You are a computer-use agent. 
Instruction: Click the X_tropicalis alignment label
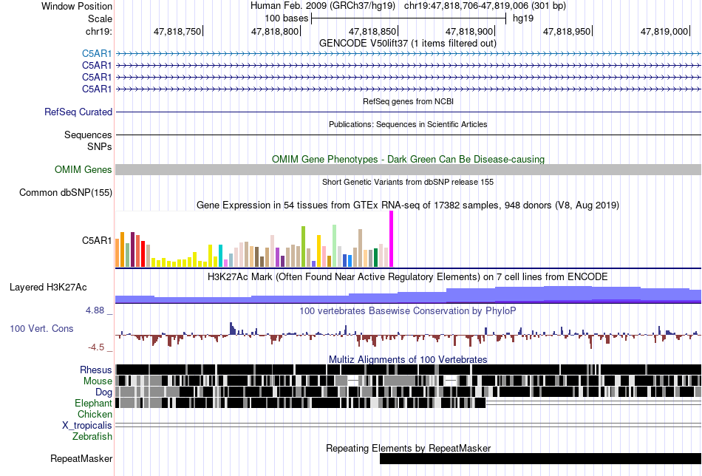coord(87,426)
